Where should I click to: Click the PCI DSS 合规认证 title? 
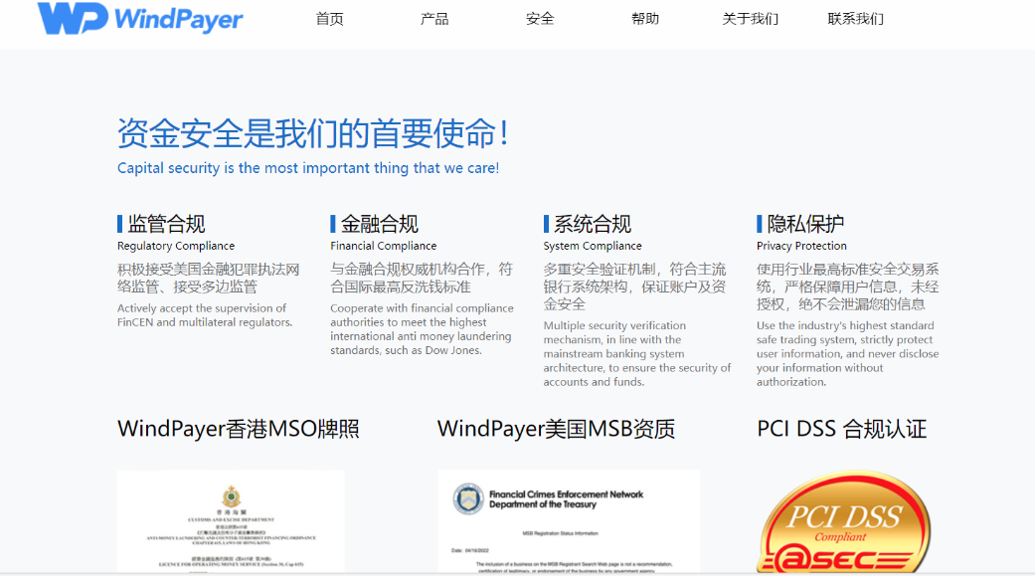[841, 429]
